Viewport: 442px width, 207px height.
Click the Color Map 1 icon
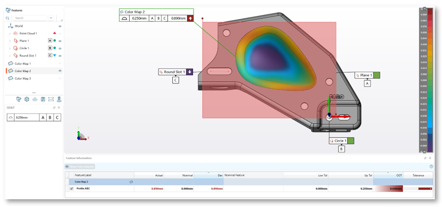[11, 63]
